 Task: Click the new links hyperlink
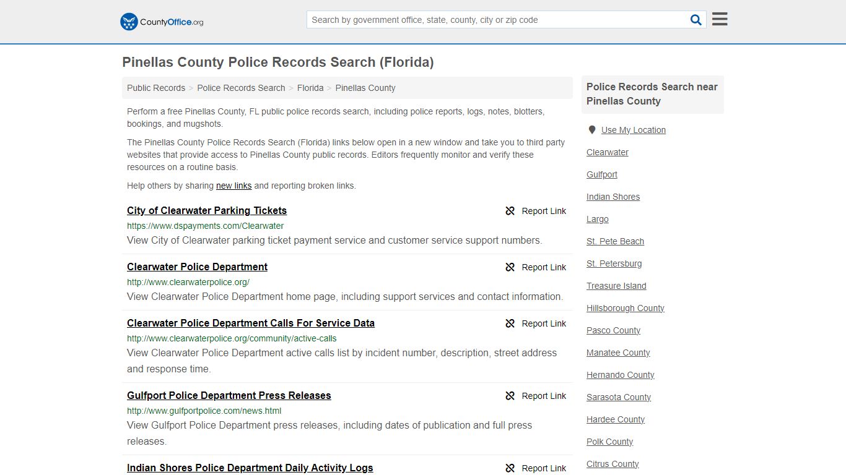(233, 186)
